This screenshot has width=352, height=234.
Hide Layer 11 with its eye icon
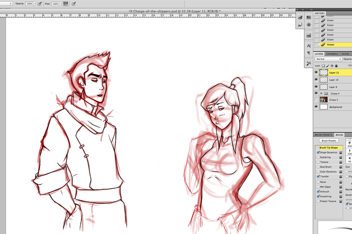tap(316, 72)
